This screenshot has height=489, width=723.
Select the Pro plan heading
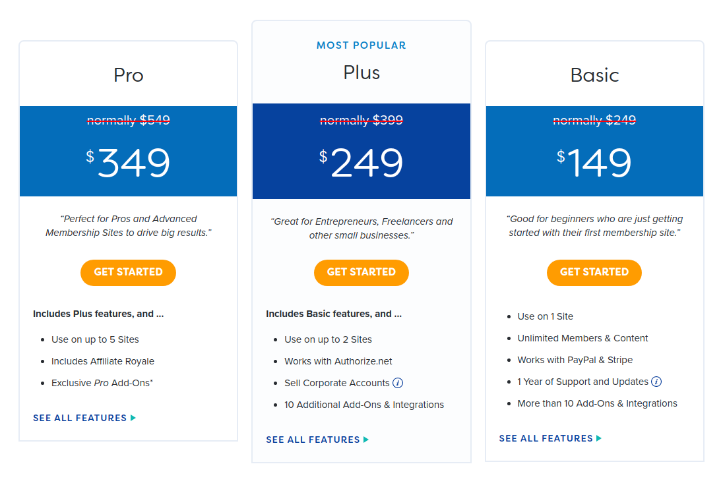[129, 75]
